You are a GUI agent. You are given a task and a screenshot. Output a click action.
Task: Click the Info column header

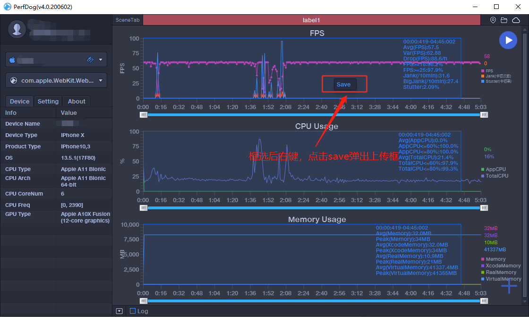point(11,113)
